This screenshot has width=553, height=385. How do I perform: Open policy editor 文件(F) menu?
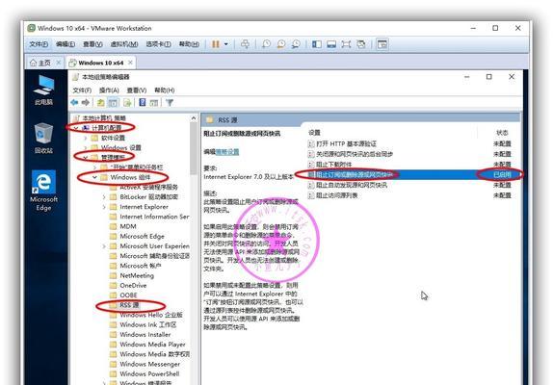coord(82,90)
